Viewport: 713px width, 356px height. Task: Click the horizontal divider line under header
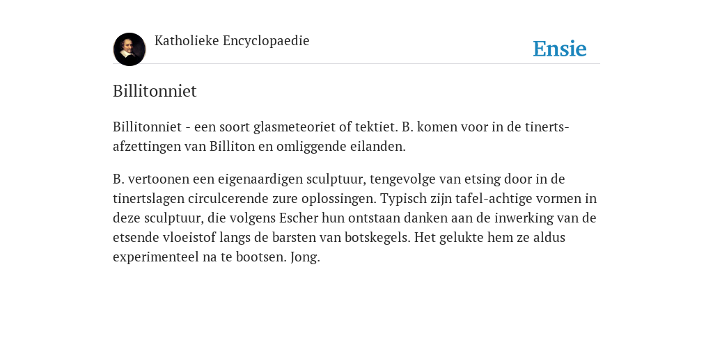coord(356,63)
